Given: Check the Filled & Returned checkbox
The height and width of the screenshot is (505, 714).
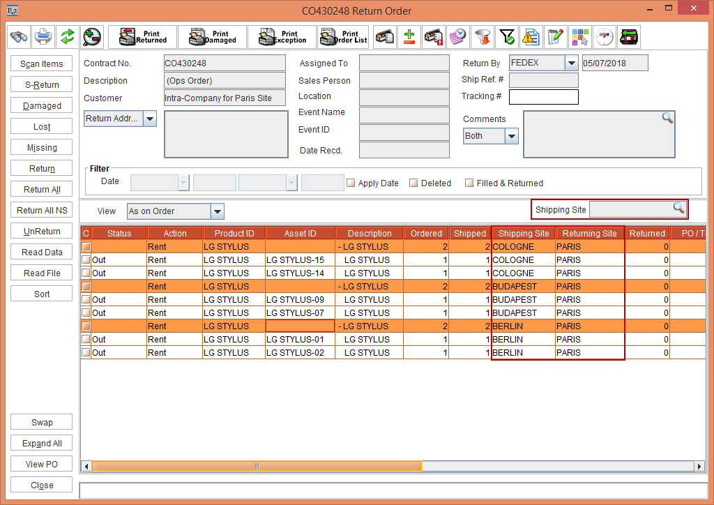Looking at the screenshot, I should point(469,183).
